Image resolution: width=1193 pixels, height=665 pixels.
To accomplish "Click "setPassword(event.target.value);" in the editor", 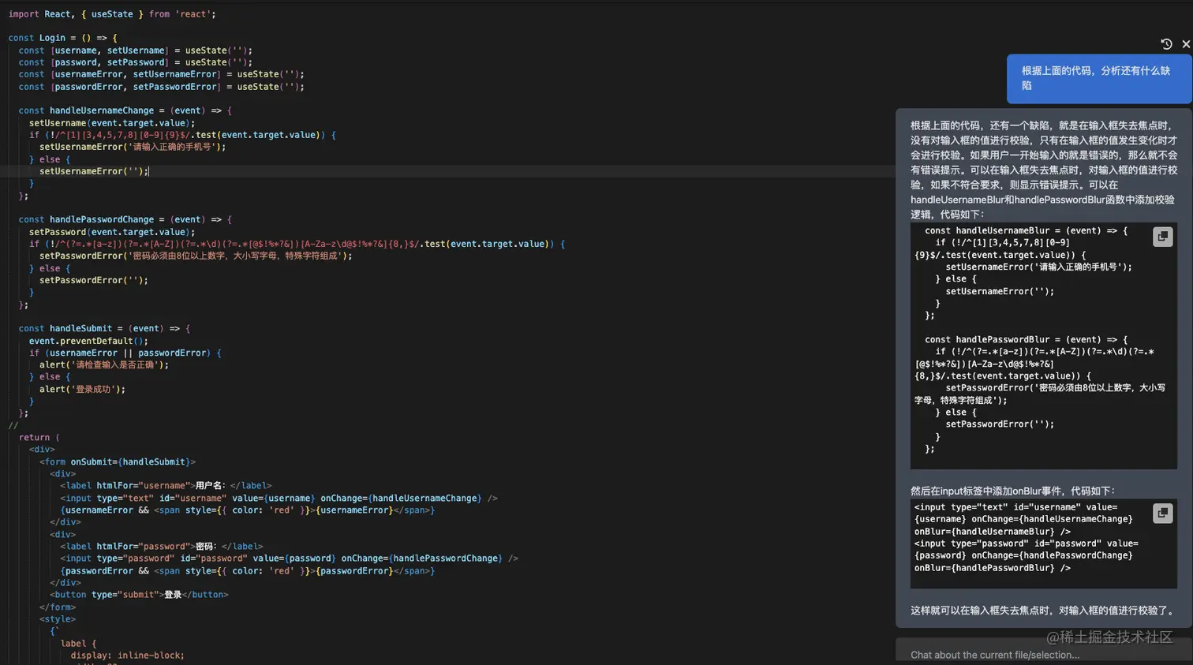I will click(x=112, y=232).
